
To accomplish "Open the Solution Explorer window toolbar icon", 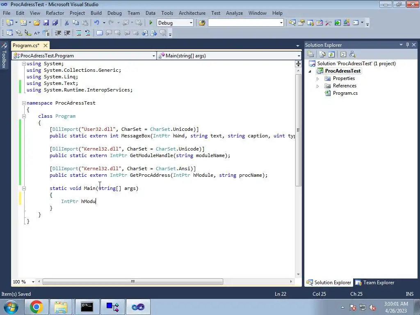I will [x=292, y=23].
